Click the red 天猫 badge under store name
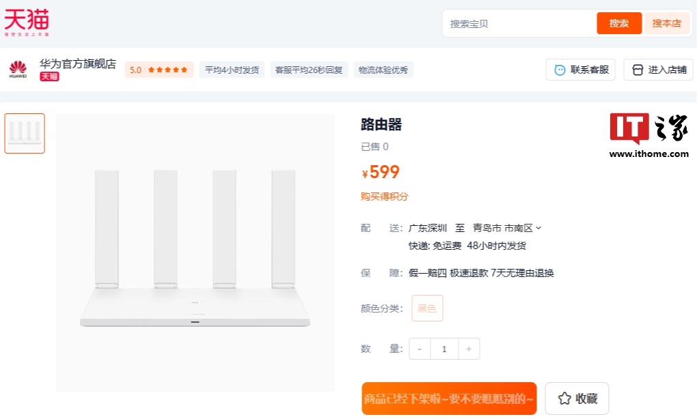Image resolution: width=697 pixels, height=419 pixels. [x=49, y=76]
